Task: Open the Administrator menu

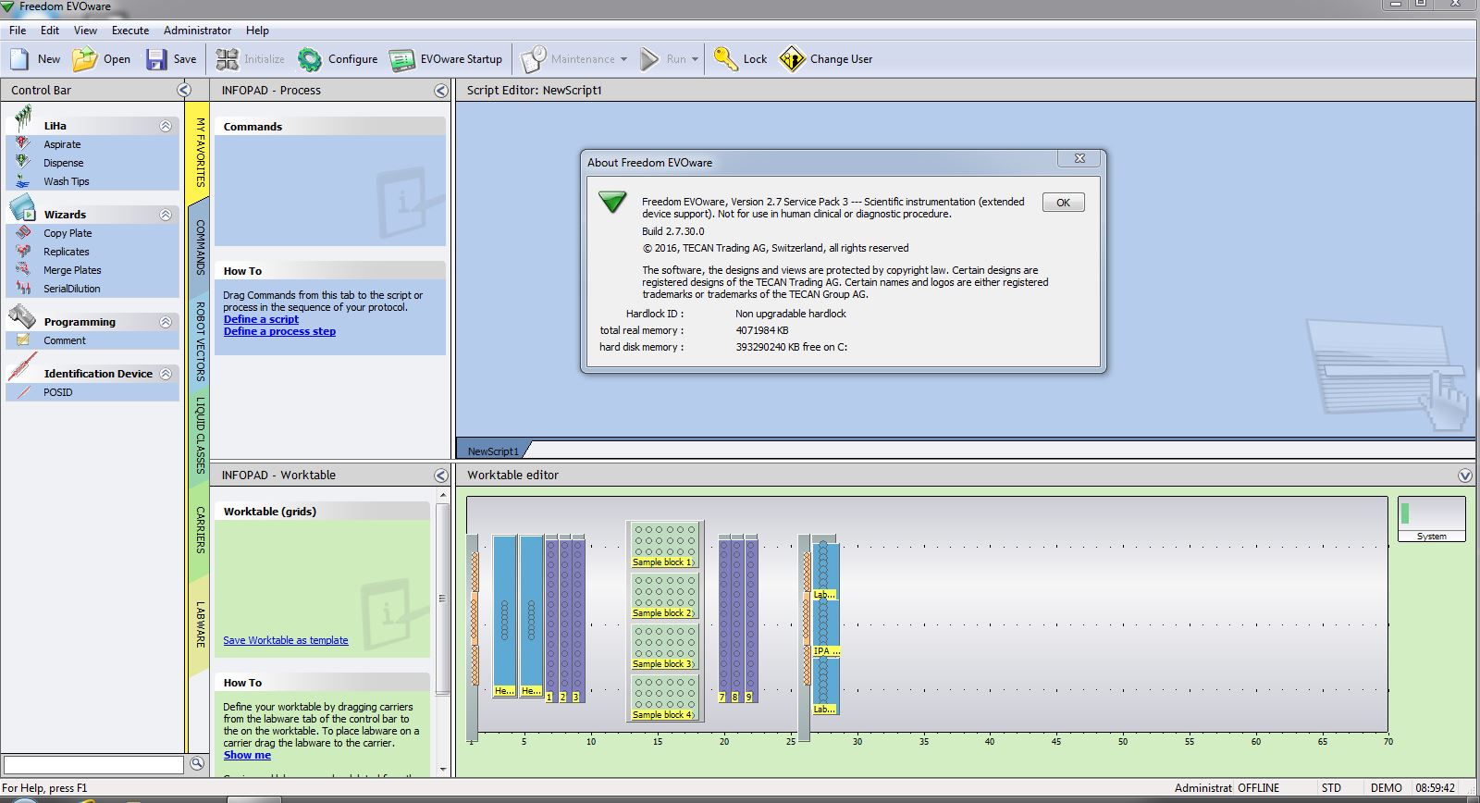Action: (x=197, y=31)
